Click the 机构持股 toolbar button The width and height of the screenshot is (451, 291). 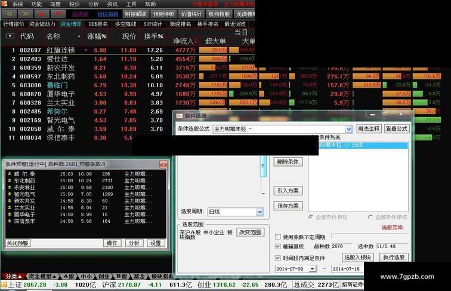[x=219, y=14]
